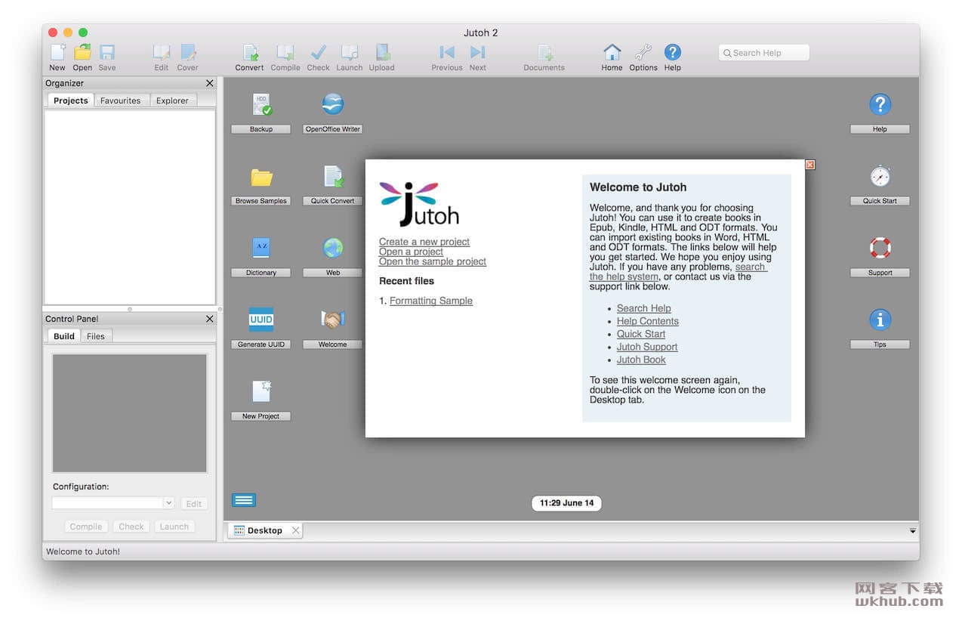The width and height of the screenshot is (962, 621).
Task: Click the 11:29 June 14 clock badge
Action: pyautogui.click(x=567, y=503)
